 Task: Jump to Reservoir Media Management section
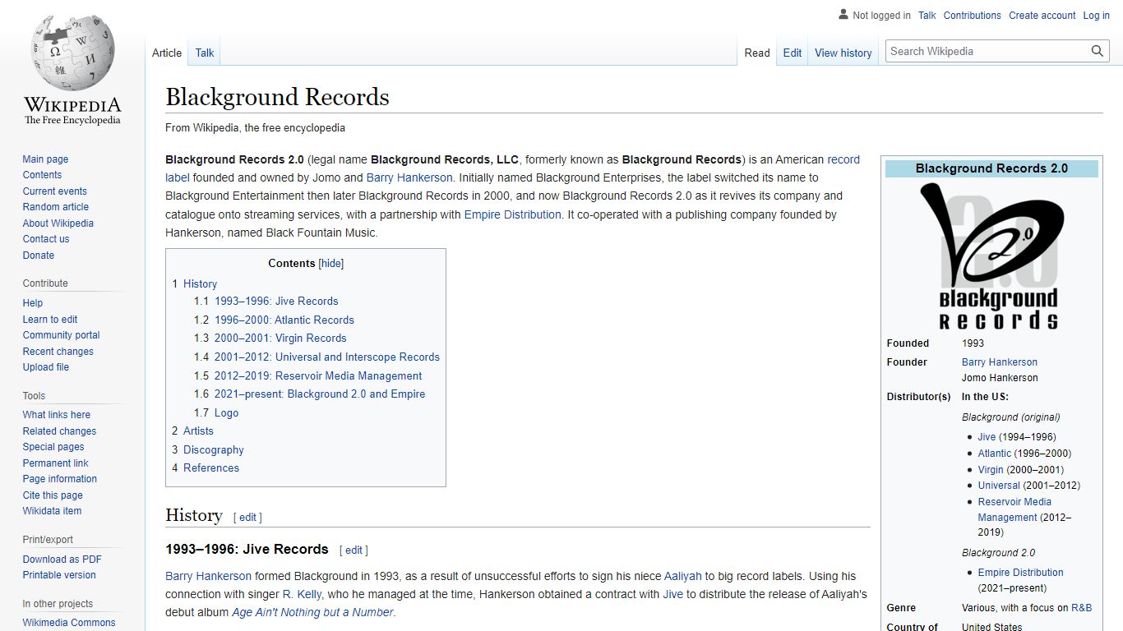point(318,376)
